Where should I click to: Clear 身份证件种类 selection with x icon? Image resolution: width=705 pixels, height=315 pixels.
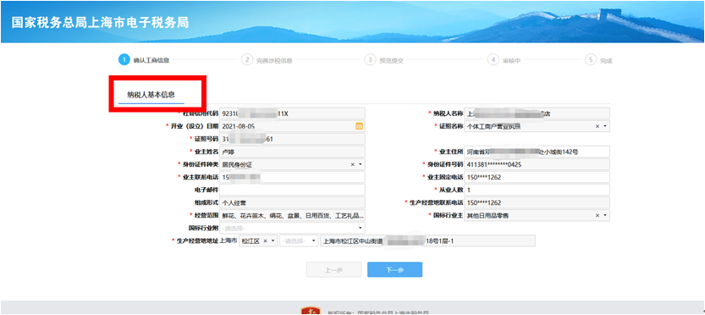point(352,165)
